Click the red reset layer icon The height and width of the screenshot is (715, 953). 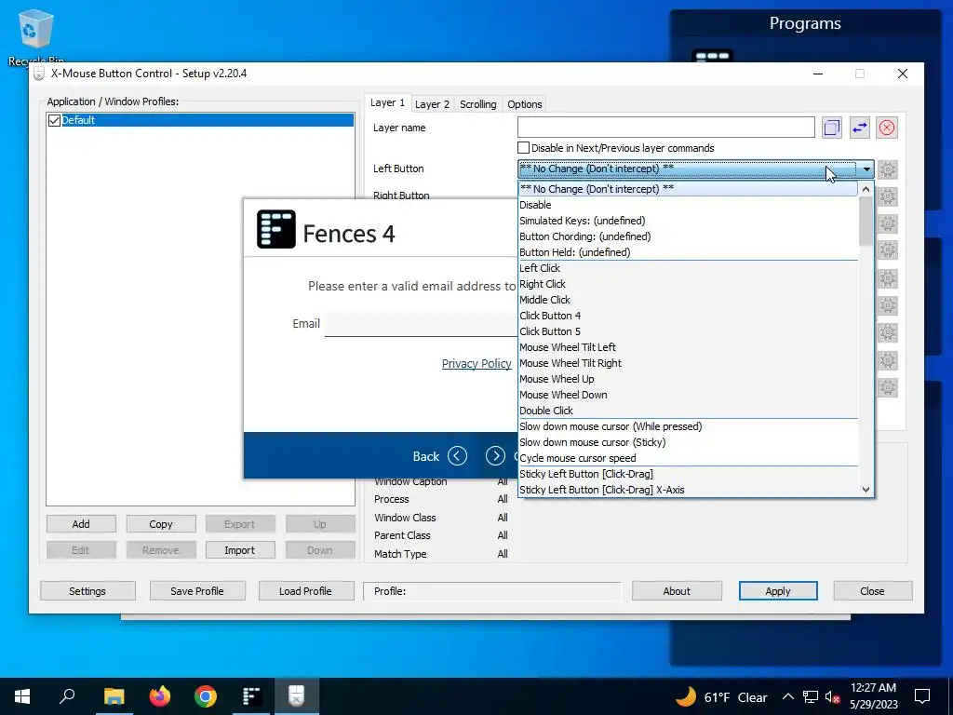(887, 128)
